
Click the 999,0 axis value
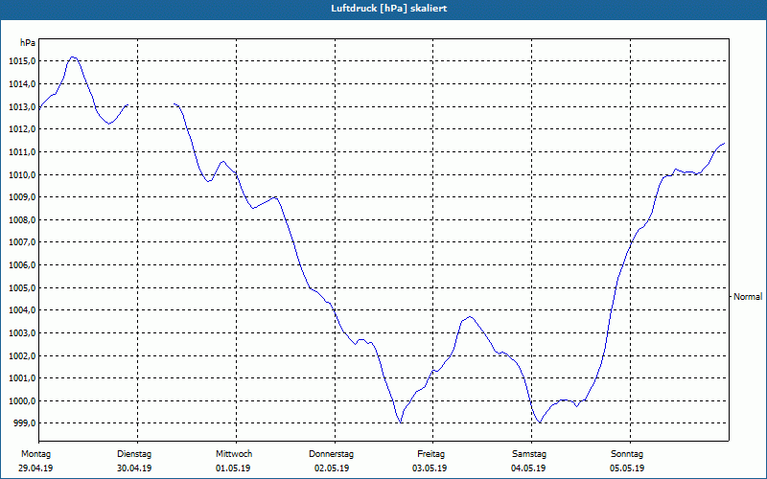pyautogui.click(x=24, y=423)
